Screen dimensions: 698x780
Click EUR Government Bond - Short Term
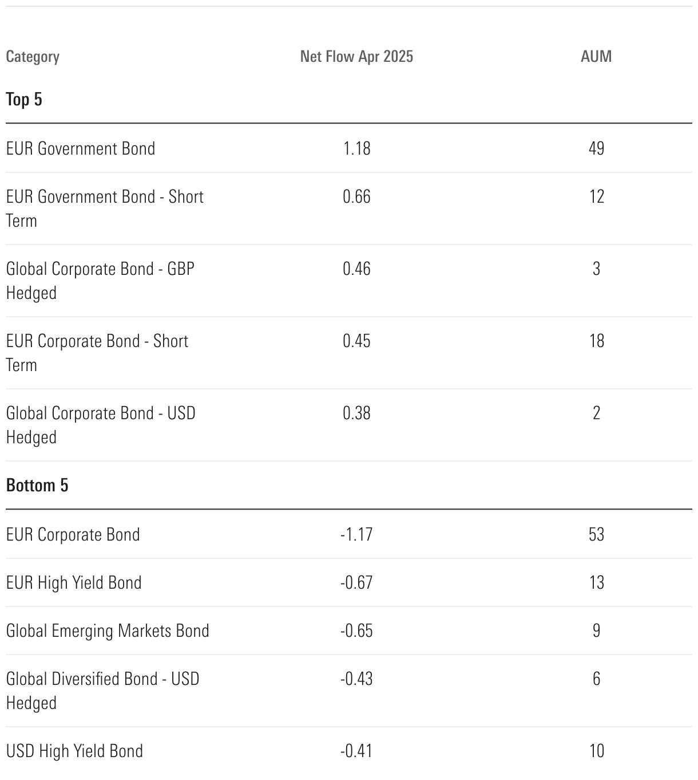105,208
